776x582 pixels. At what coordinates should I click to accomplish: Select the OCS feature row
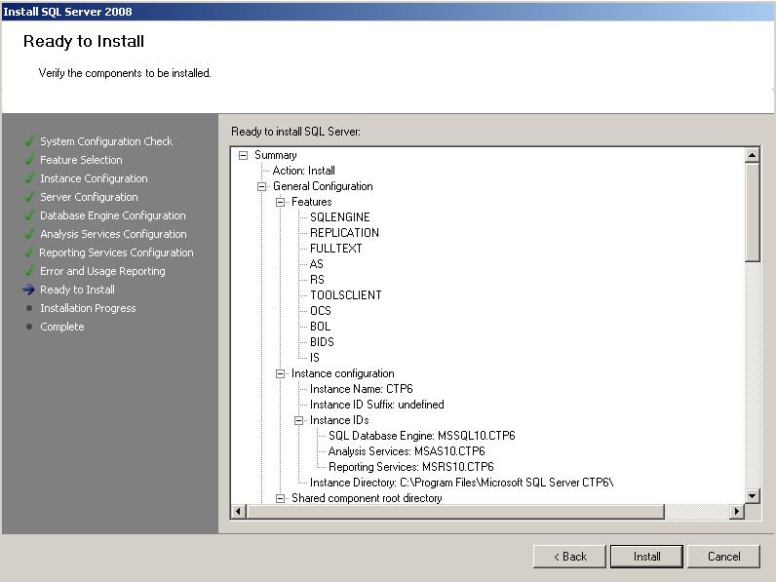pos(320,311)
